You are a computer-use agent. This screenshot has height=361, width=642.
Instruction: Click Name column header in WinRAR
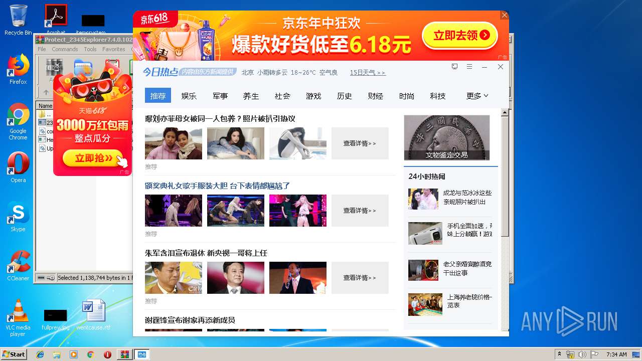[46, 106]
